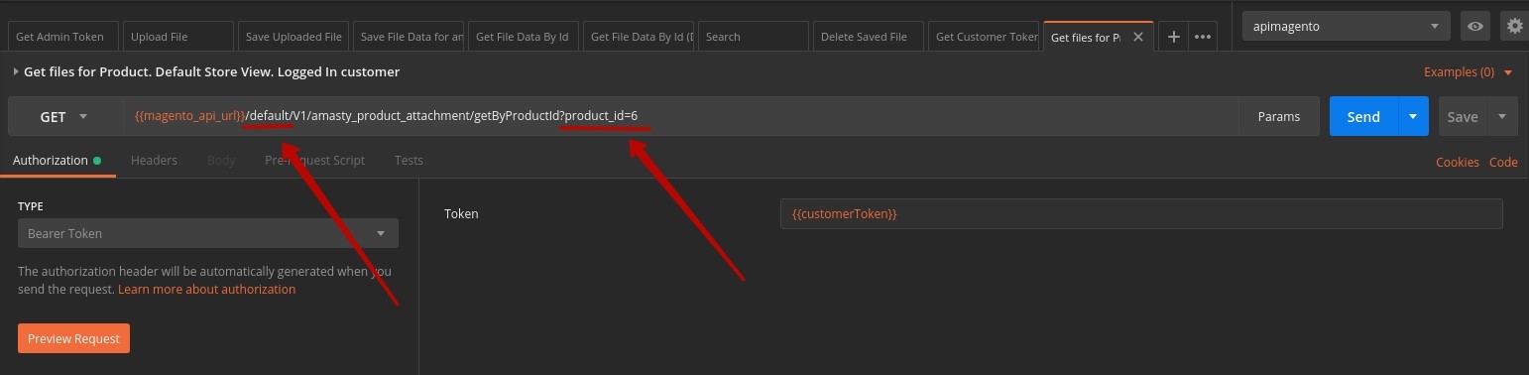Viewport: 1529px width, 375px height.
Task: Open a new request tab with plus icon
Action: tap(1173, 37)
